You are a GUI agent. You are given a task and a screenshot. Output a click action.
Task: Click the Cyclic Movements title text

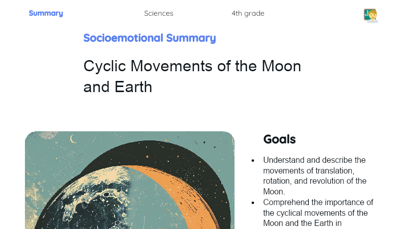(x=192, y=76)
